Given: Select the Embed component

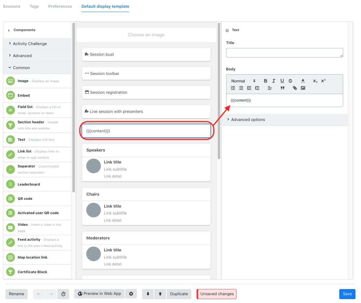Looking at the screenshot, I should 37,95.
